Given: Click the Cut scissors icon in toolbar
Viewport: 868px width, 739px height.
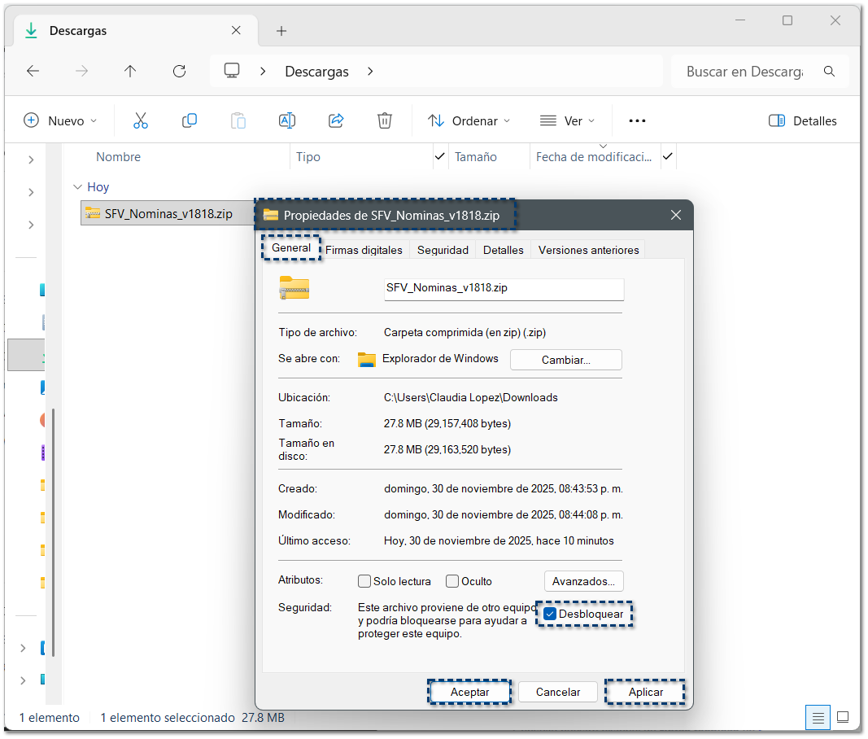Looking at the screenshot, I should click(141, 120).
